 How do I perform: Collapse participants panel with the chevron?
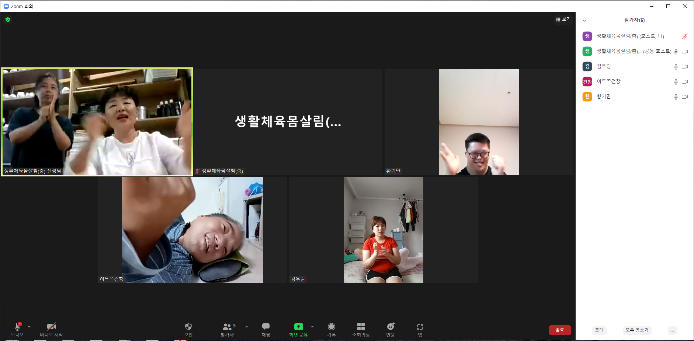pyautogui.click(x=584, y=21)
